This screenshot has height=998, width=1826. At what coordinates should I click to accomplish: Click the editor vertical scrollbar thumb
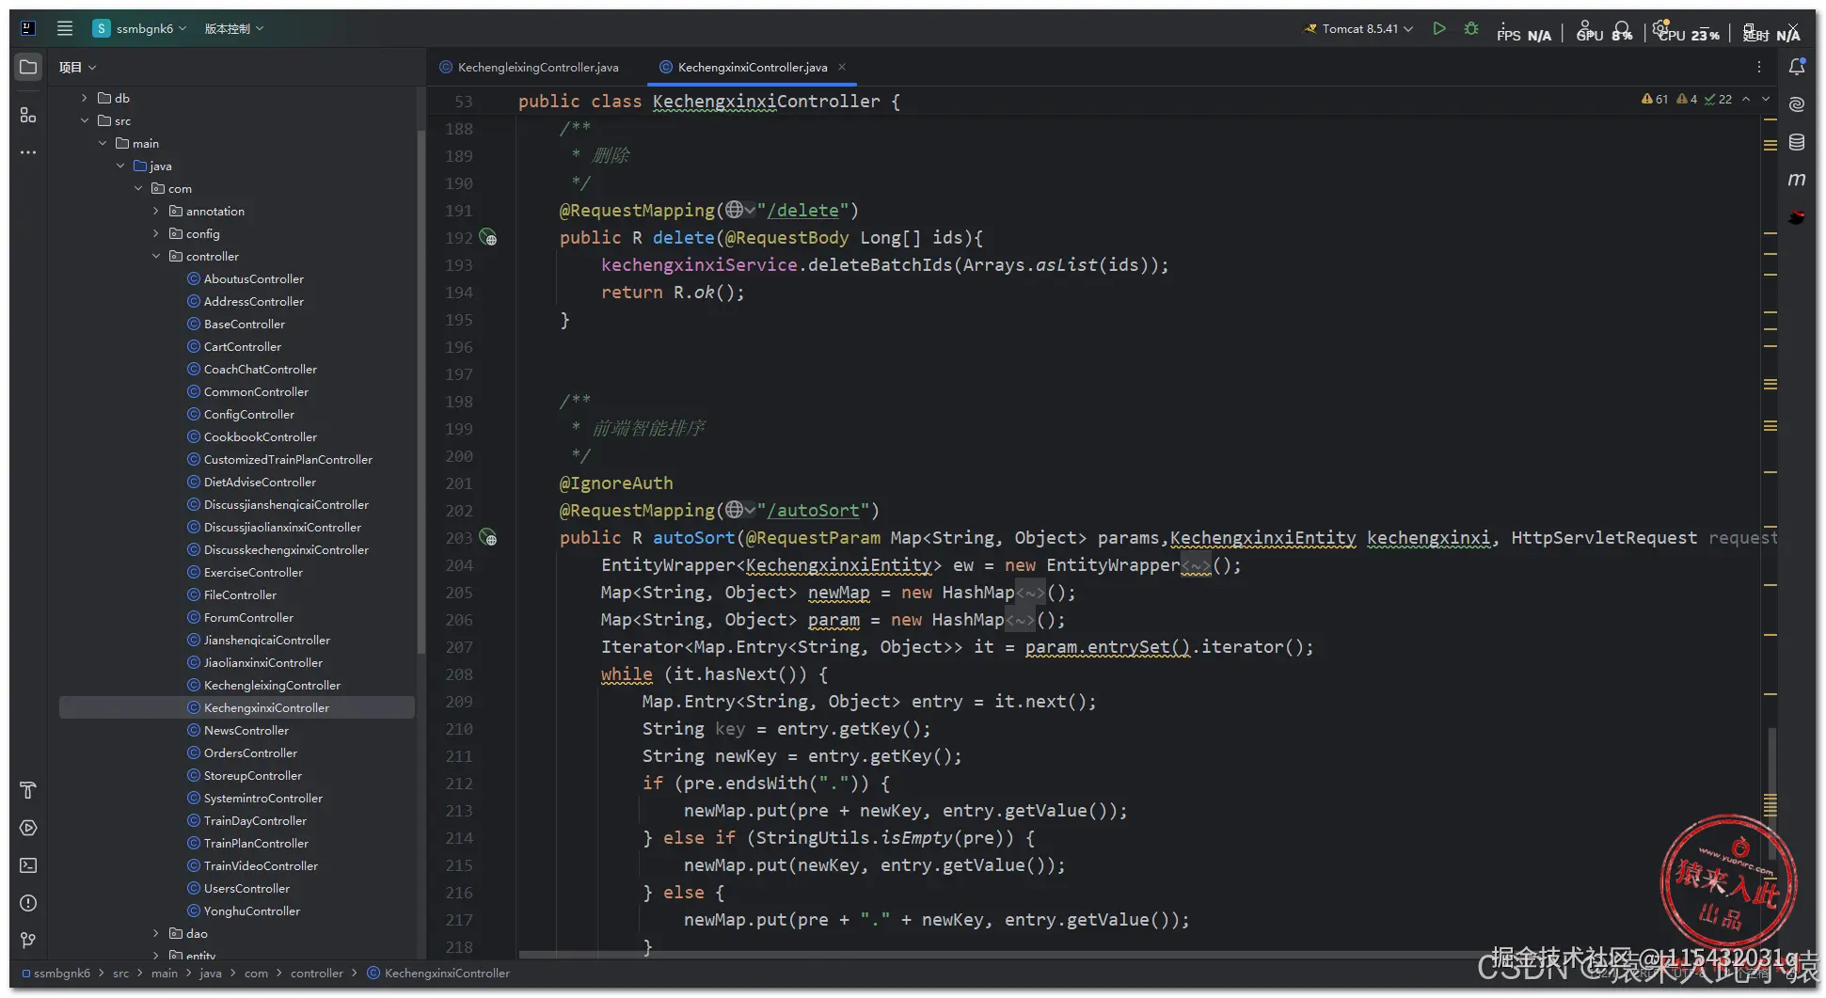click(x=1772, y=793)
